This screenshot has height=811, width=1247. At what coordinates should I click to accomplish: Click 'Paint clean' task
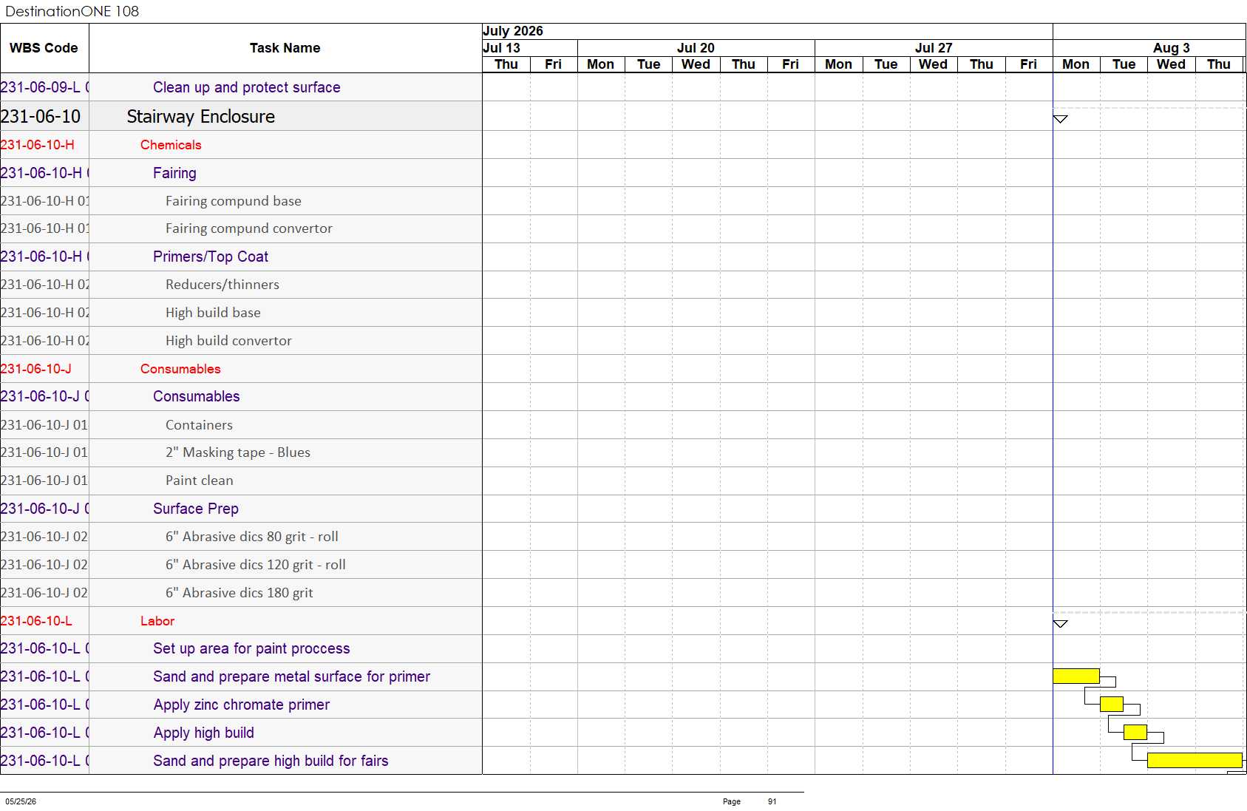200,481
